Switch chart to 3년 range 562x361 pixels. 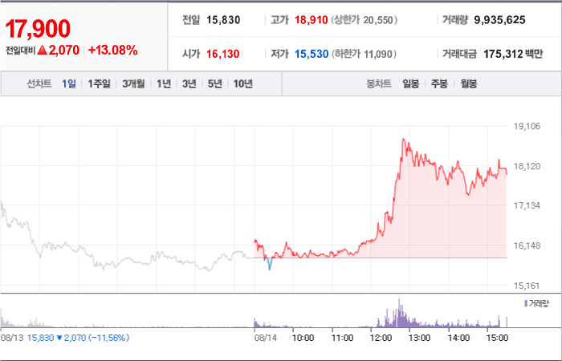coord(189,83)
